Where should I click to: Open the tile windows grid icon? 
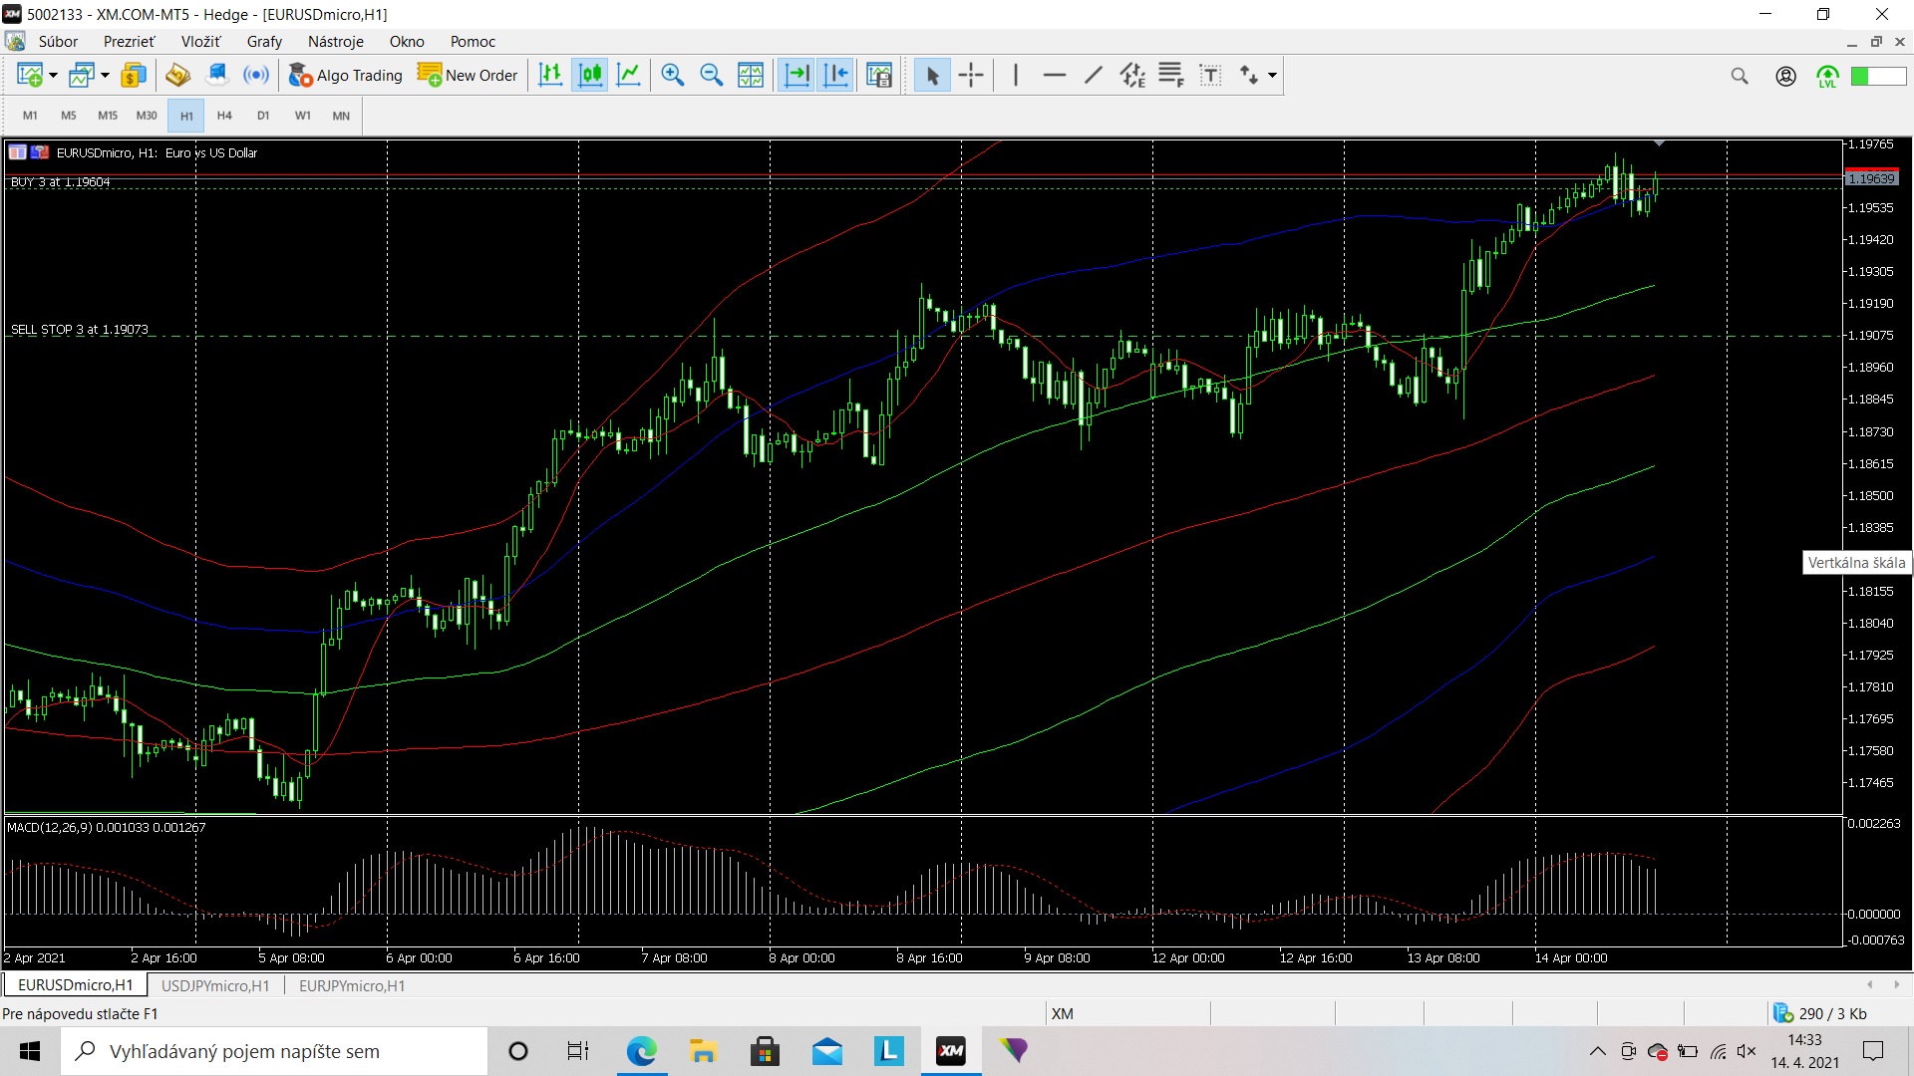pyautogui.click(x=751, y=75)
